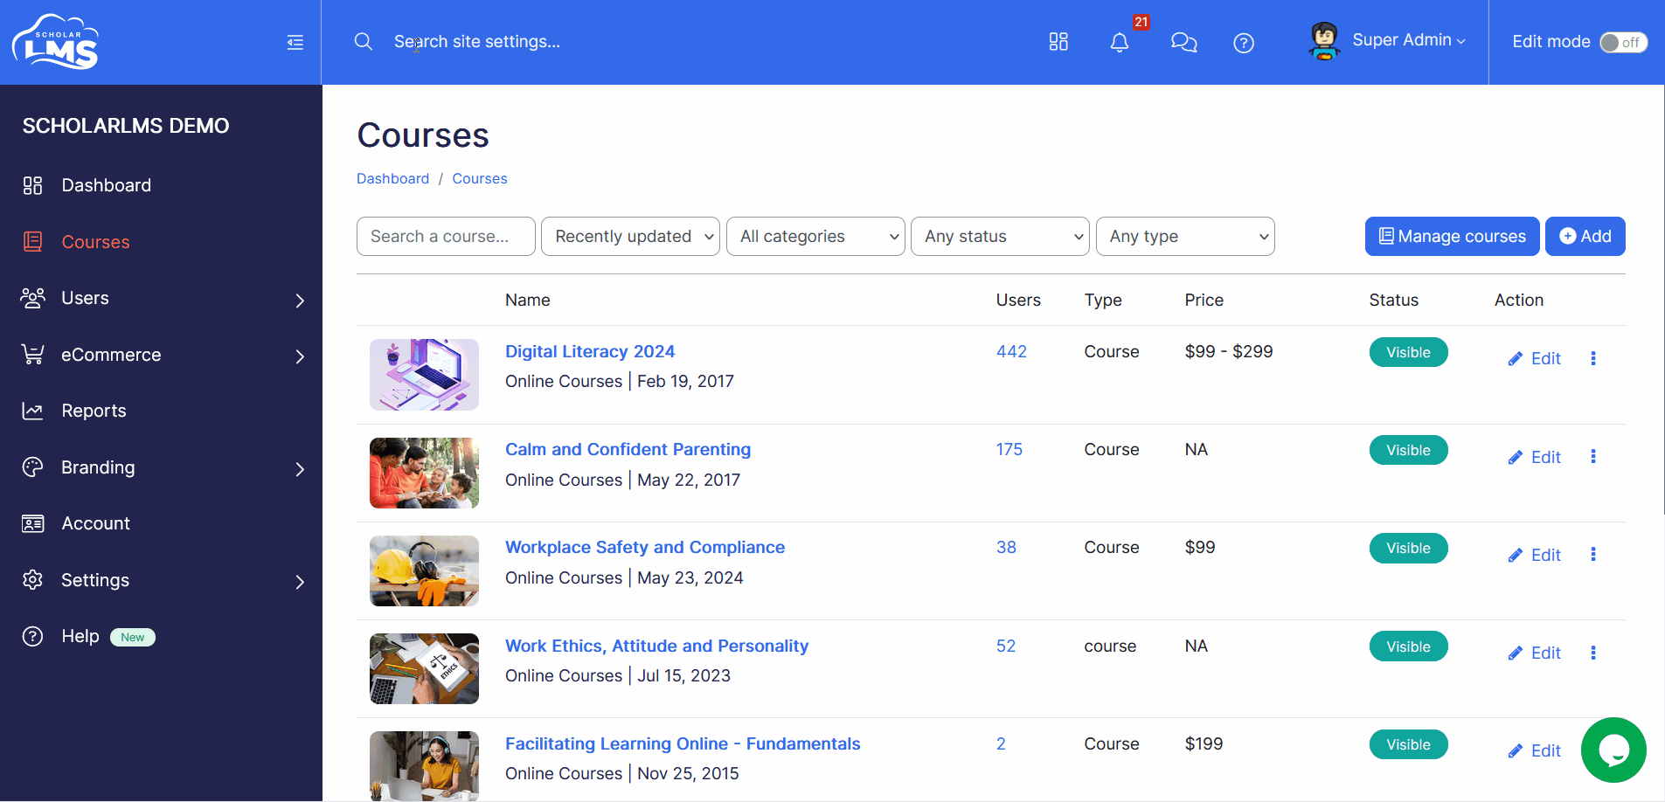Screen dimensions: 1665x802
Task: Open more actions for Workplace Safety course
Action: (x=1593, y=554)
